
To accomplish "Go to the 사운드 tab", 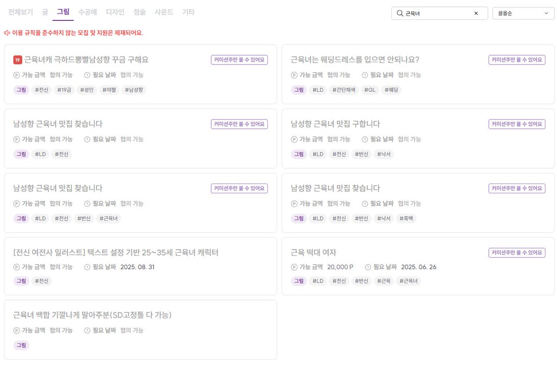I will click(x=164, y=12).
